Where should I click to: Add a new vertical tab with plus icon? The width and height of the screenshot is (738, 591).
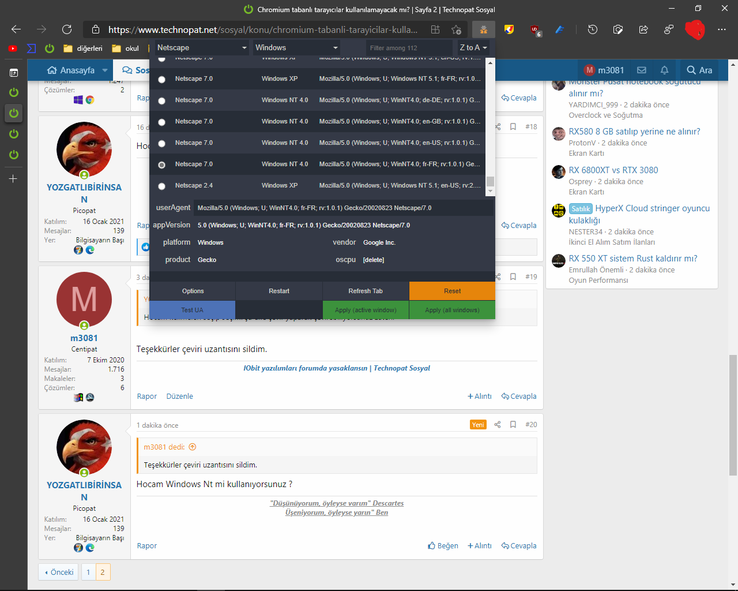tap(13, 179)
